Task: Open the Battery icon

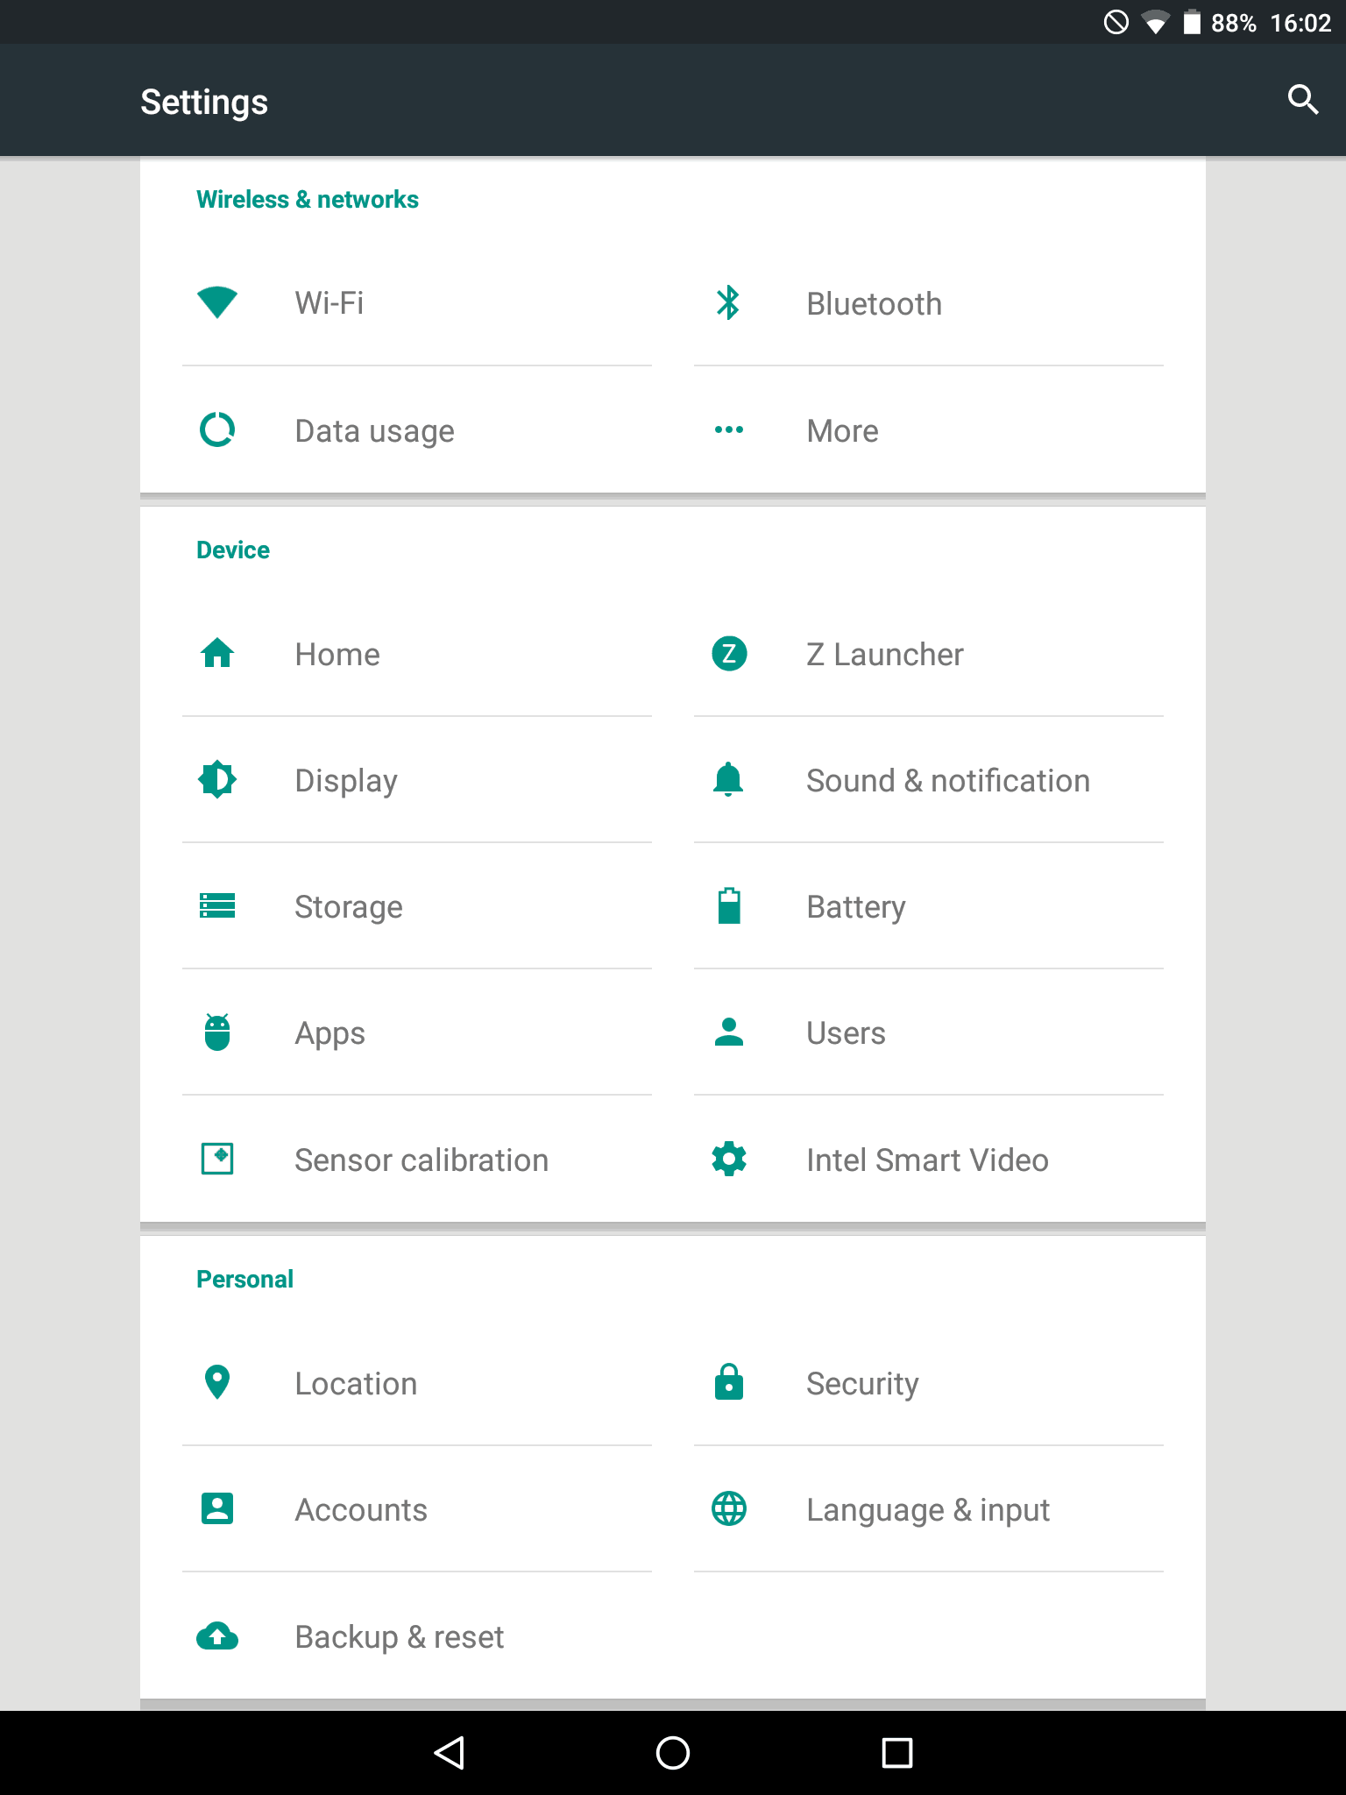Action: click(x=728, y=906)
